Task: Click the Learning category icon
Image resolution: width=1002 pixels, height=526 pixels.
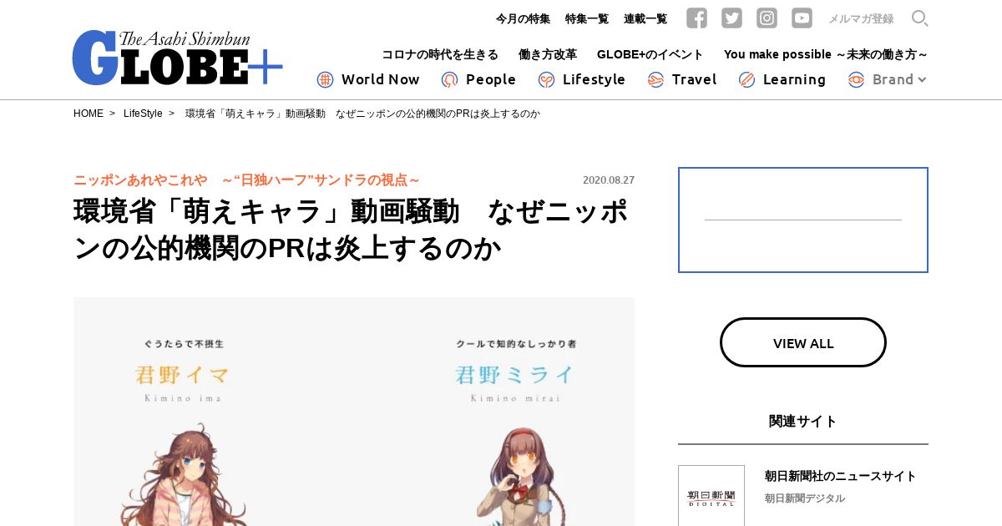Action: 746,79
